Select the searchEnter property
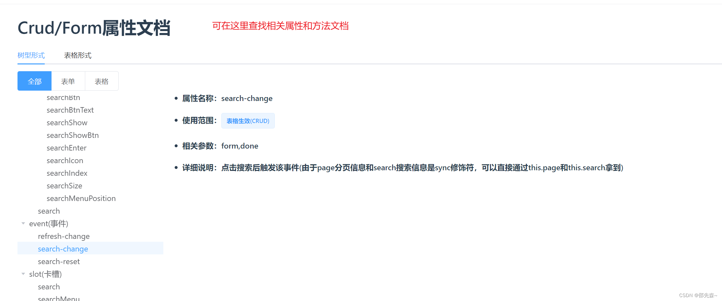Viewport: 722px width, 301px height. 66,148
